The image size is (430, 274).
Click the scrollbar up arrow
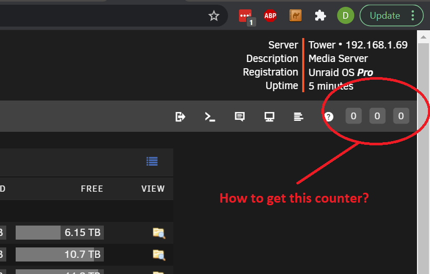pyautogui.click(x=423, y=37)
